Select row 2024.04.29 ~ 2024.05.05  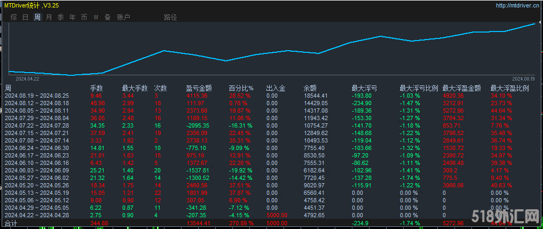pos(270,208)
